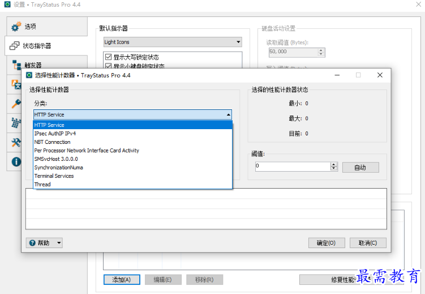Open the 选项 tab in settings sidebar
425x294 pixels.
tap(46, 27)
